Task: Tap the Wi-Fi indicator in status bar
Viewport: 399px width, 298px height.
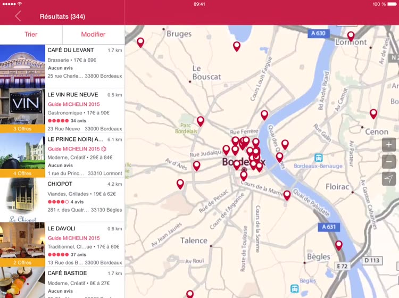Action: point(20,4)
